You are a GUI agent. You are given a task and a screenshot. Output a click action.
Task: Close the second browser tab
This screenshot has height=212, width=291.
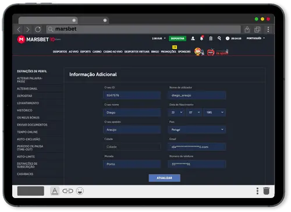105,20
